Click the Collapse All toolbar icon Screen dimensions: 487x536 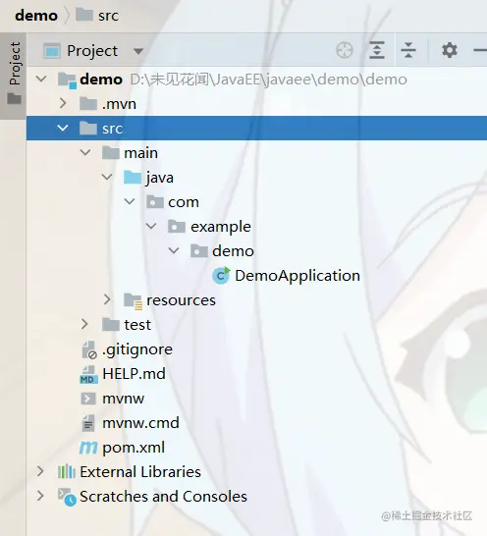coord(408,51)
